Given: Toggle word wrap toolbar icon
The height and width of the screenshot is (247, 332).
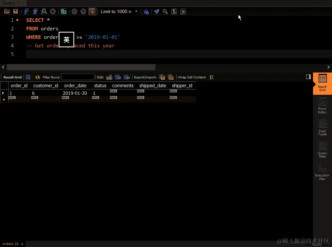Looking at the screenshot, I should [183, 11].
